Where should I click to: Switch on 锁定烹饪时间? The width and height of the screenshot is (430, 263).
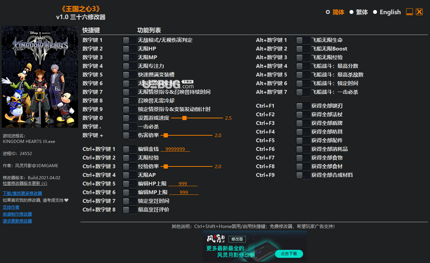[130, 201]
